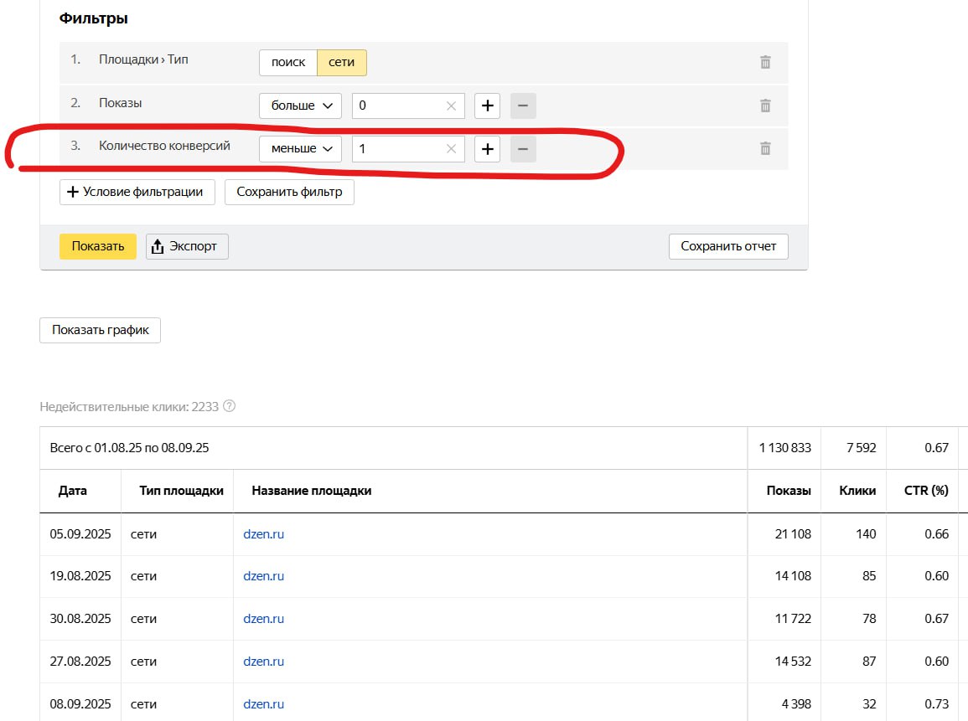Click Показать yellow button
The image size is (968, 721).
[98, 246]
